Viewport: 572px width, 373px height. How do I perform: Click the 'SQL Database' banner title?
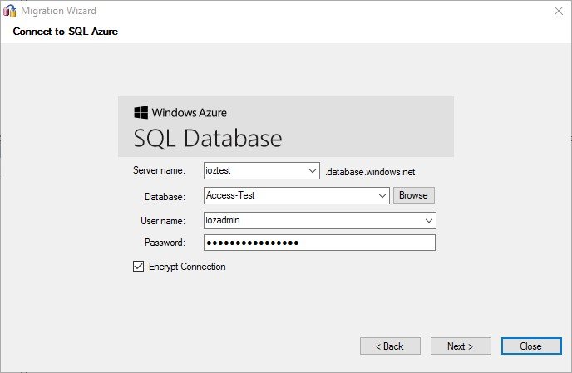click(208, 138)
